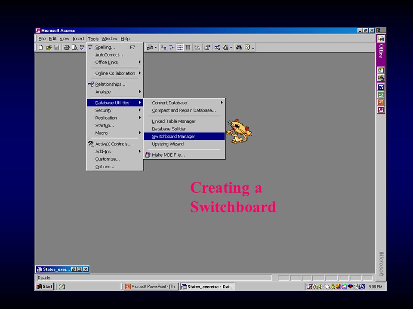The height and width of the screenshot is (309, 413).
Task: Open the toolbar options arrow after help icon
Action: pos(253,48)
